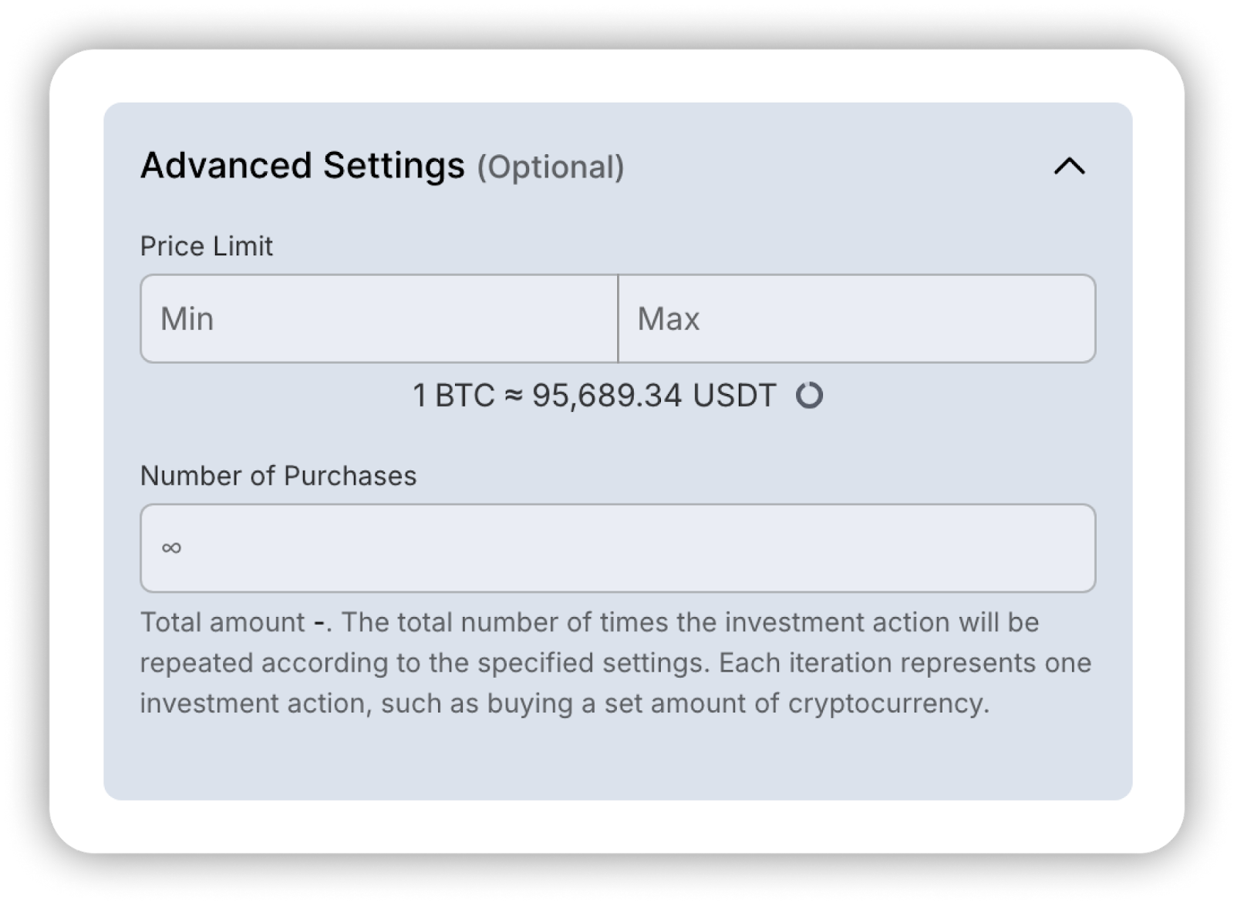Click the refresh icon beside the USDT rate
Image resolution: width=1234 pixels, height=903 pixels.
809,396
